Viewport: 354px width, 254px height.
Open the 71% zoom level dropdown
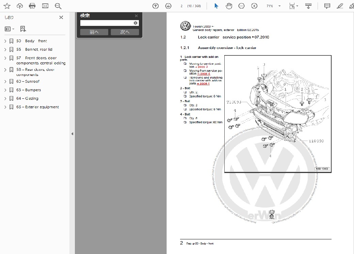click(279, 6)
